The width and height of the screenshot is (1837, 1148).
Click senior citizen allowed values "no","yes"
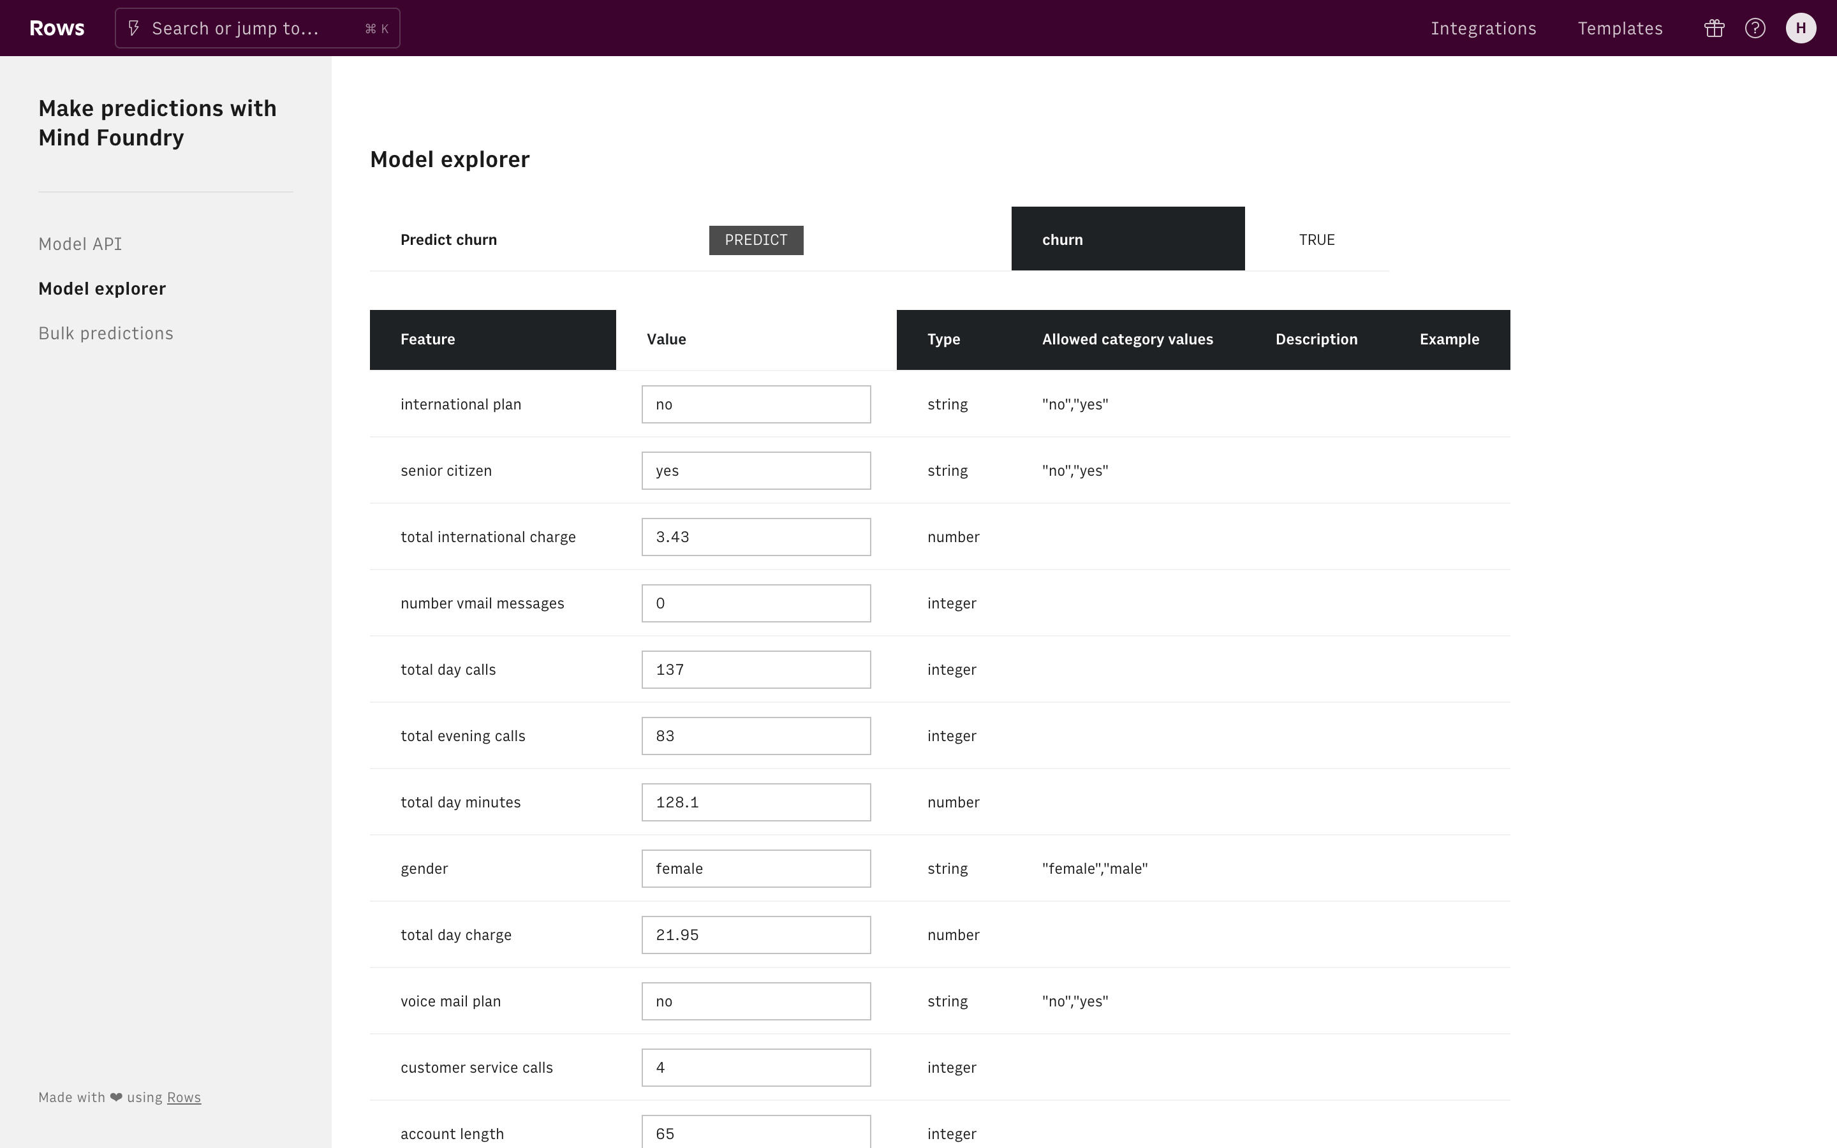click(x=1075, y=471)
